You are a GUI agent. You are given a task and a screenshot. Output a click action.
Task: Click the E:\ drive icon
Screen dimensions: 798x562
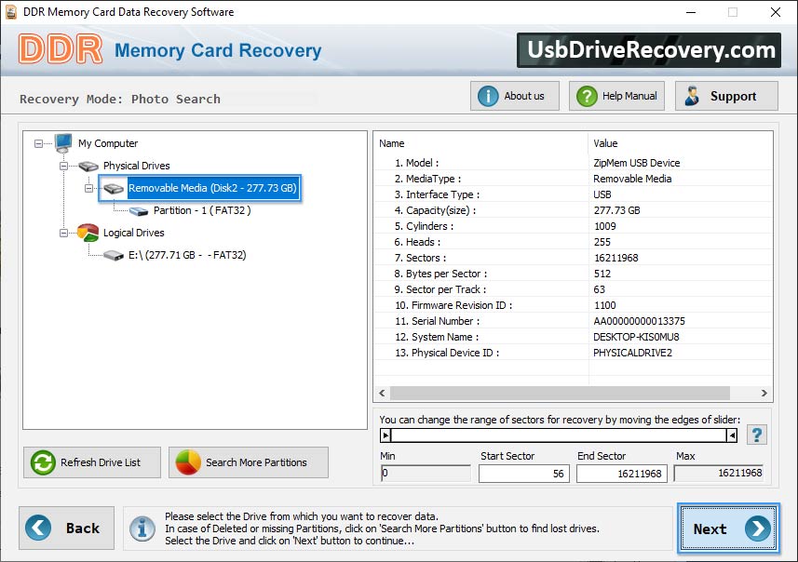114,255
